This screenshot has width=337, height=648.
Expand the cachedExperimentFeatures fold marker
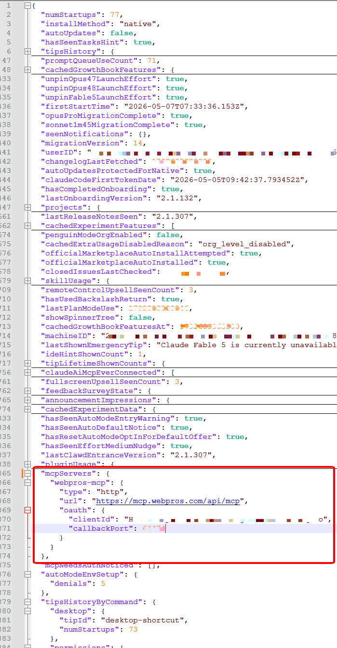coord(27,225)
